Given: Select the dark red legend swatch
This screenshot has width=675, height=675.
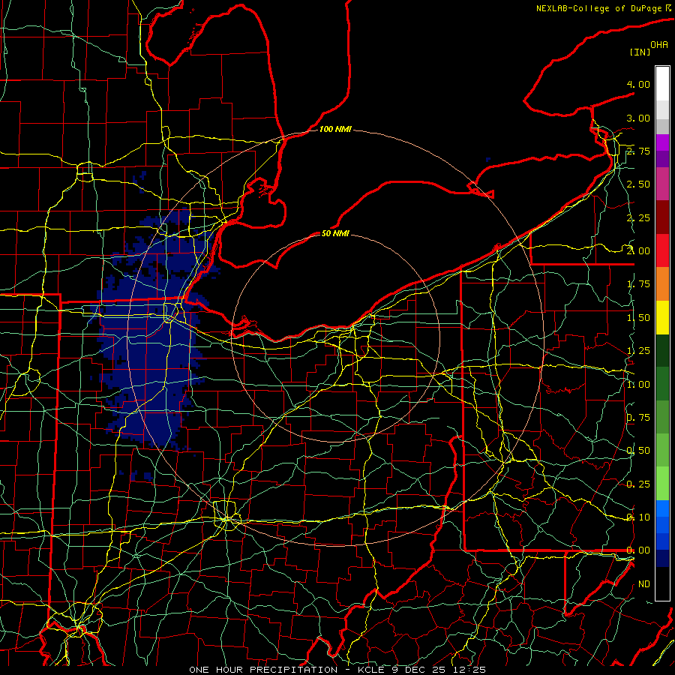Looking at the screenshot, I should tap(662, 217).
